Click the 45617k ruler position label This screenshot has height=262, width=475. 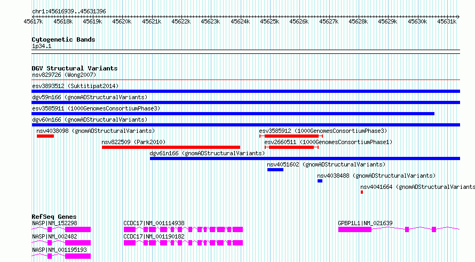click(x=33, y=22)
